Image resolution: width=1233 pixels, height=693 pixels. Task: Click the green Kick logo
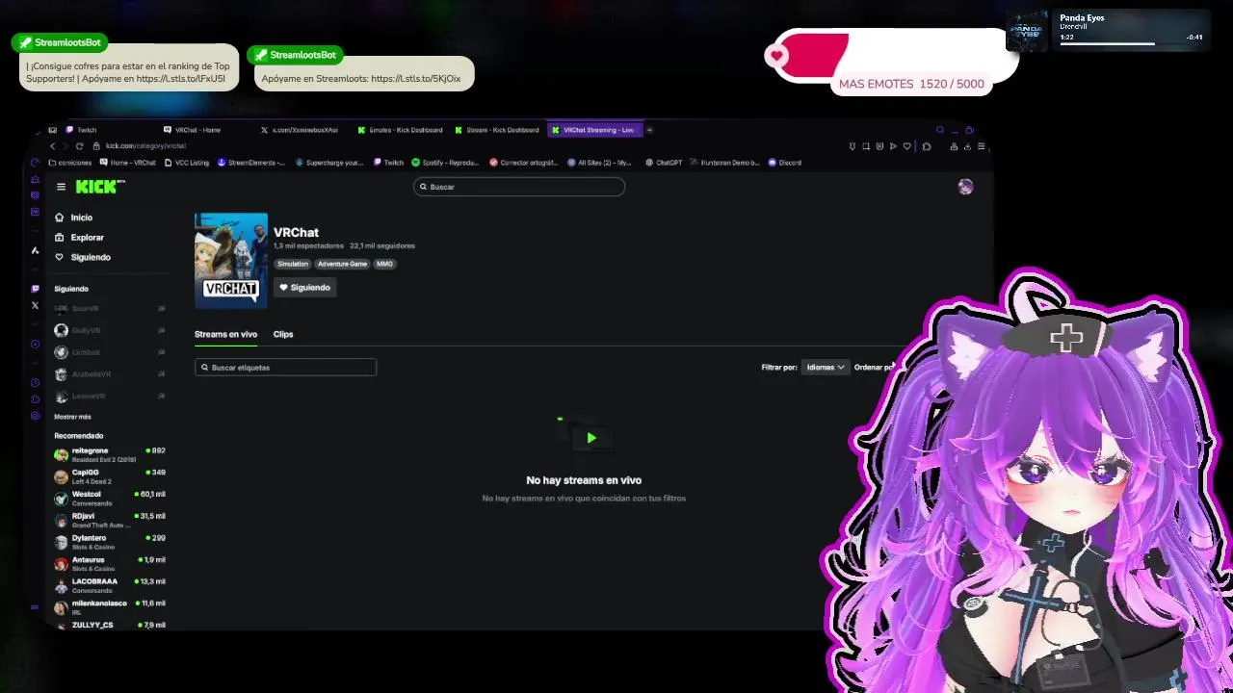[100, 187]
